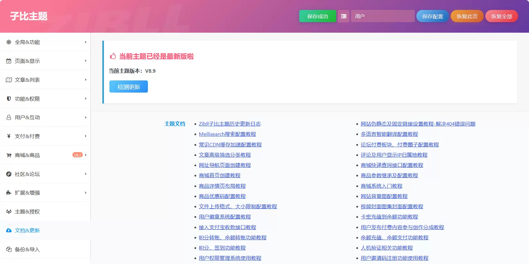529x264 pixels.
Task: Open 论坛付费板块、付费圈子配置教程 link
Action: click(400, 144)
